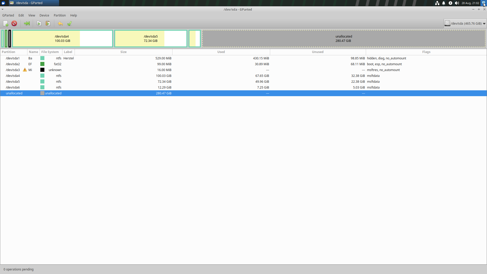Click the Delete partition red icon
The image size is (487, 274).
click(14, 24)
